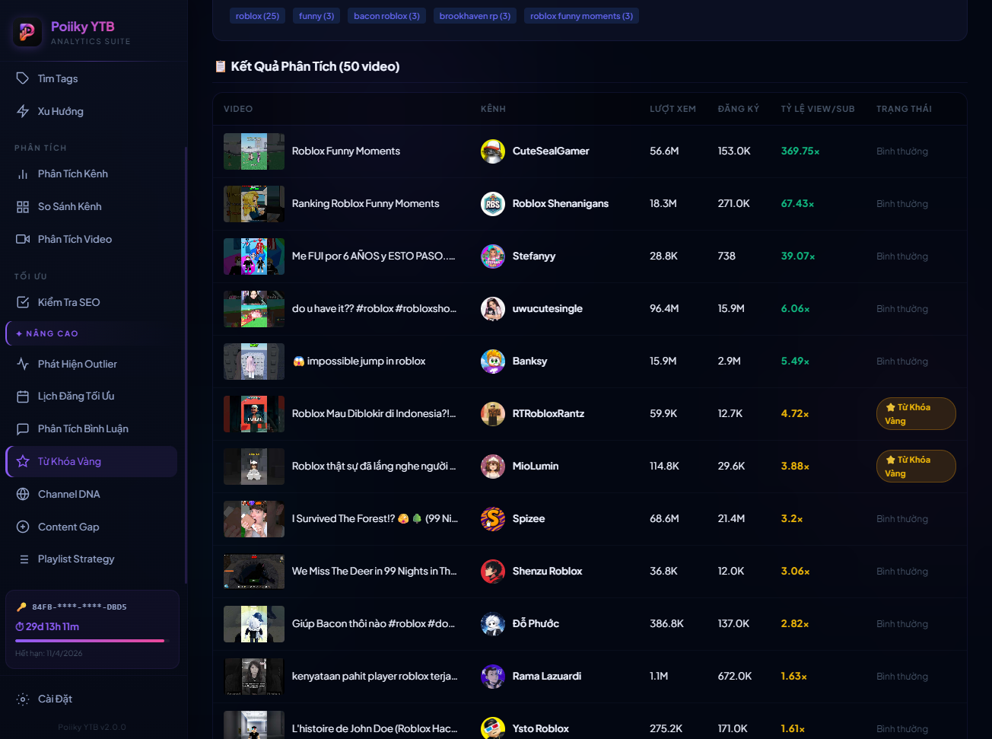Image resolution: width=992 pixels, height=739 pixels.
Task: Open Phân Tích Kênh bar chart icon
Action: [23, 174]
